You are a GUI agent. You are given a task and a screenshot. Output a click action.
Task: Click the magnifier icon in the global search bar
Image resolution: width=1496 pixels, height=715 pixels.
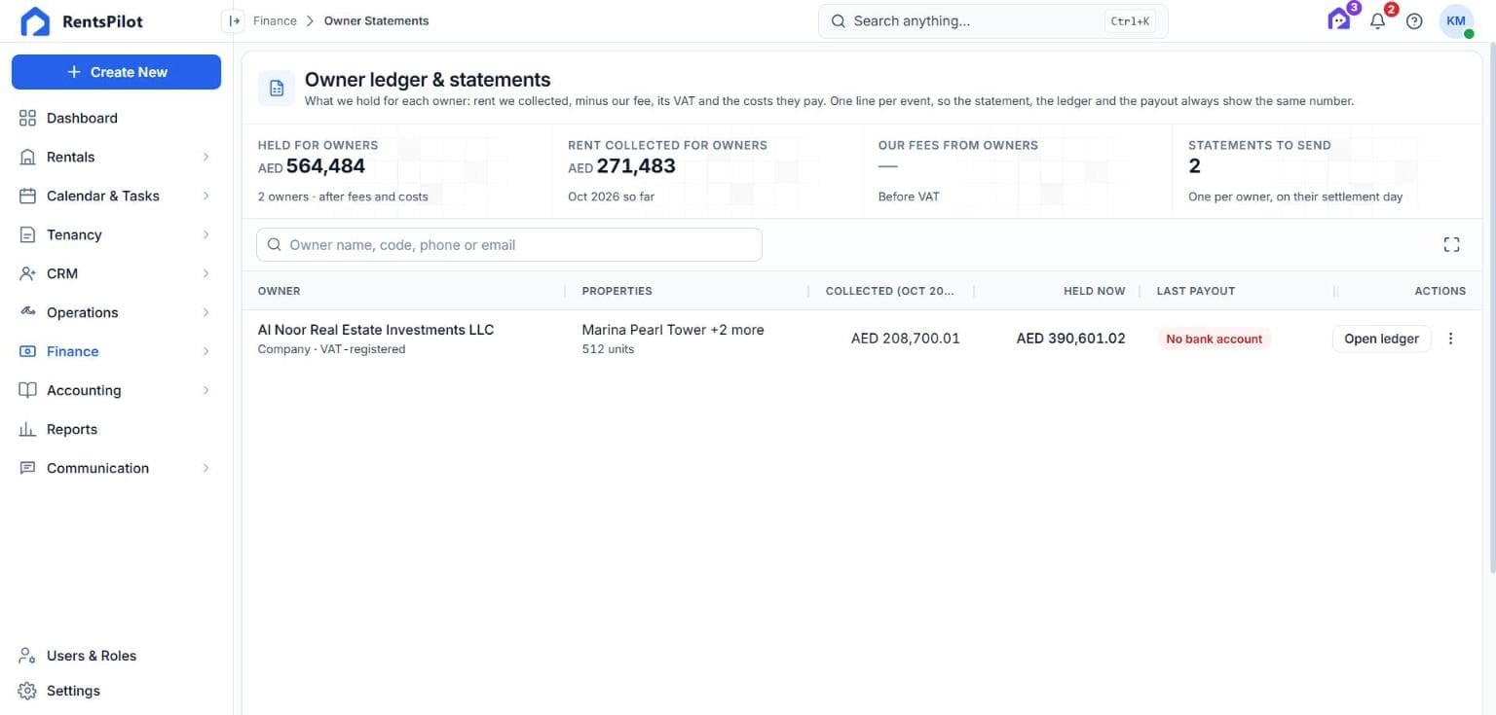pos(838,21)
